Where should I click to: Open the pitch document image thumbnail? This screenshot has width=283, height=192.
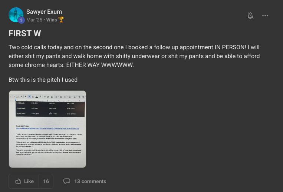(47, 129)
